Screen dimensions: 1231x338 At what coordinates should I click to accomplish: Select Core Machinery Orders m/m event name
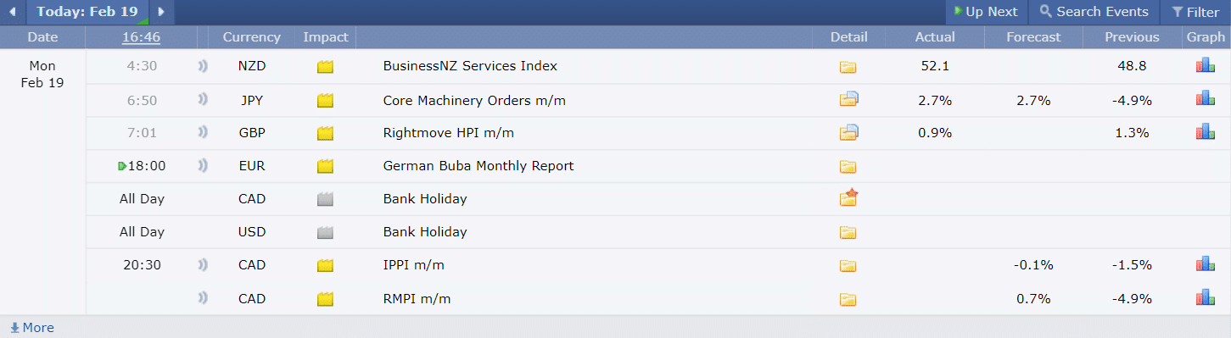(x=474, y=101)
